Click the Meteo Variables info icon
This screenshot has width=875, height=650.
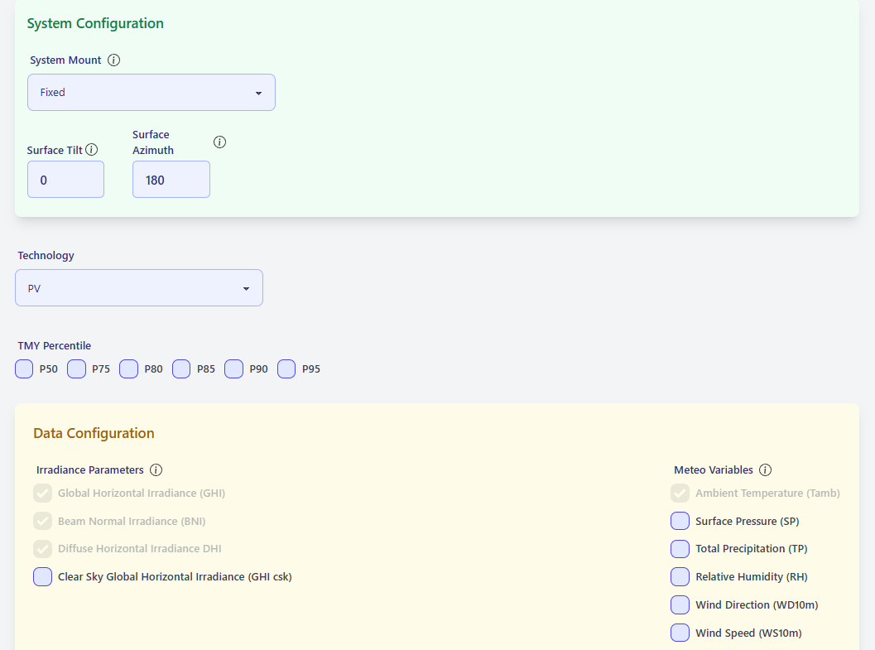[x=765, y=469]
